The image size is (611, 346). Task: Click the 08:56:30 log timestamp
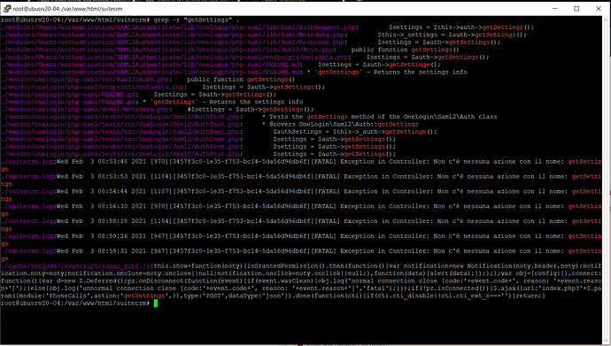[x=112, y=206]
